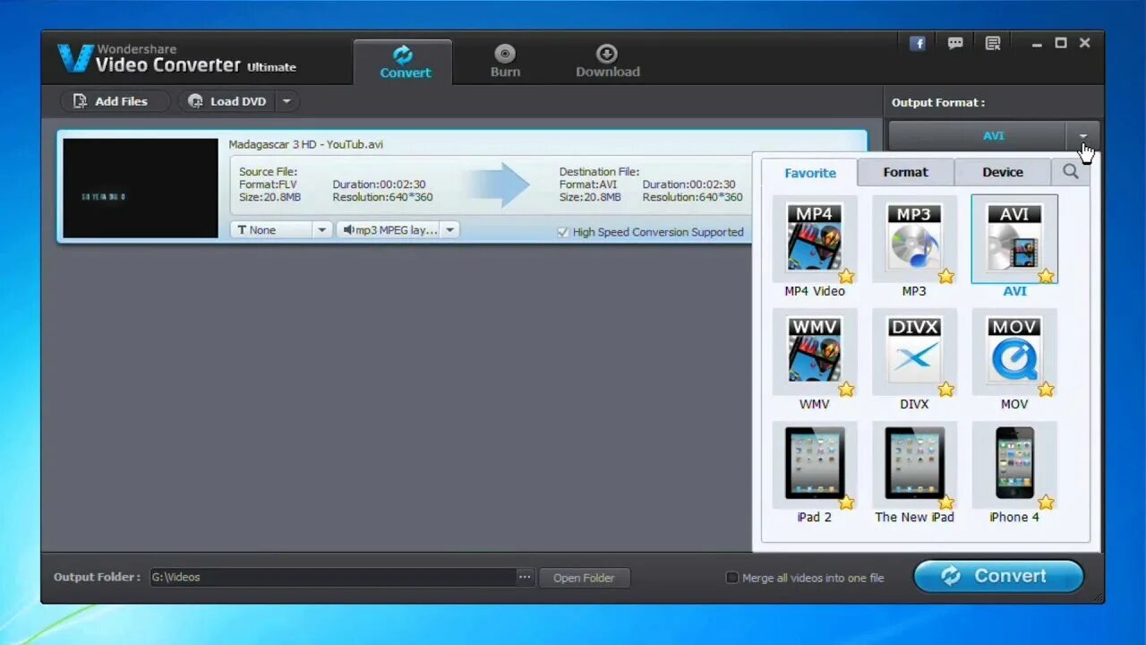Click the AVI output format field
This screenshot has height=645, width=1146.
977,136
